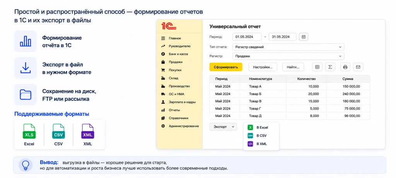Click the calendar icon next to period dates
Screen dimensions: 396x178
click(304, 37)
